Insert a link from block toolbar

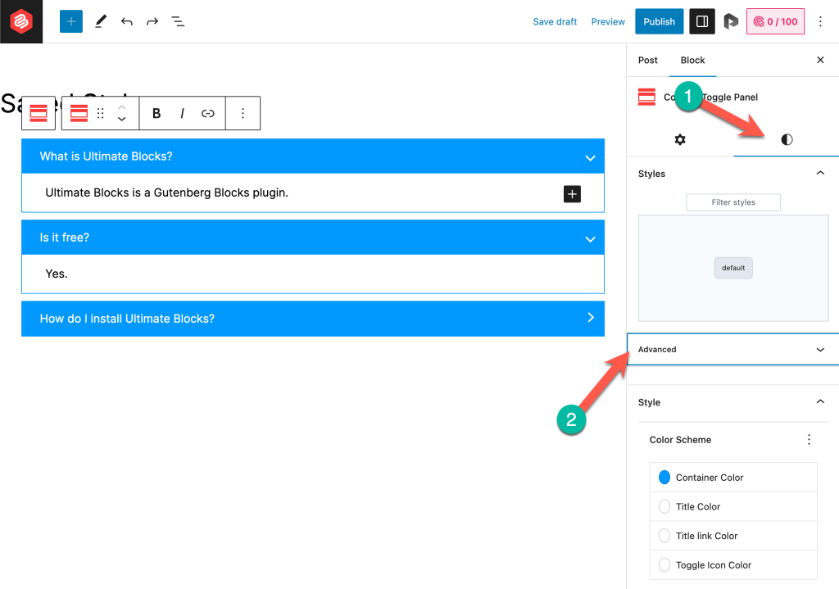207,113
